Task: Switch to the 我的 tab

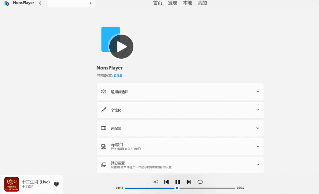Action: pyautogui.click(x=202, y=3)
